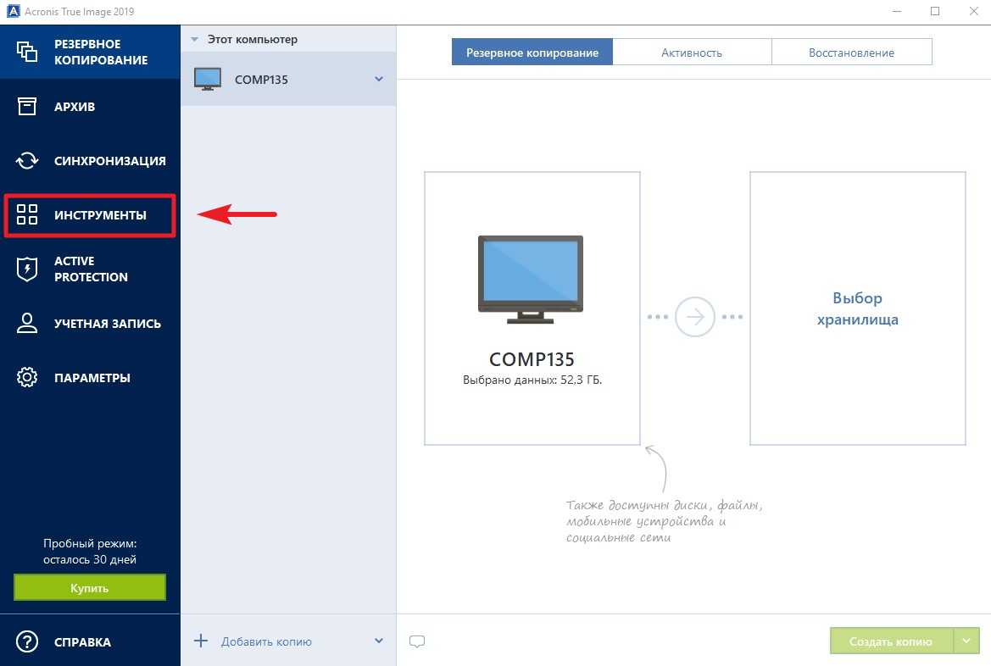The width and height of the screenshot is (991, 666).
Task: Click the Acronis logo in title bar
Action: pyautogui.click(x=13, y=11)
